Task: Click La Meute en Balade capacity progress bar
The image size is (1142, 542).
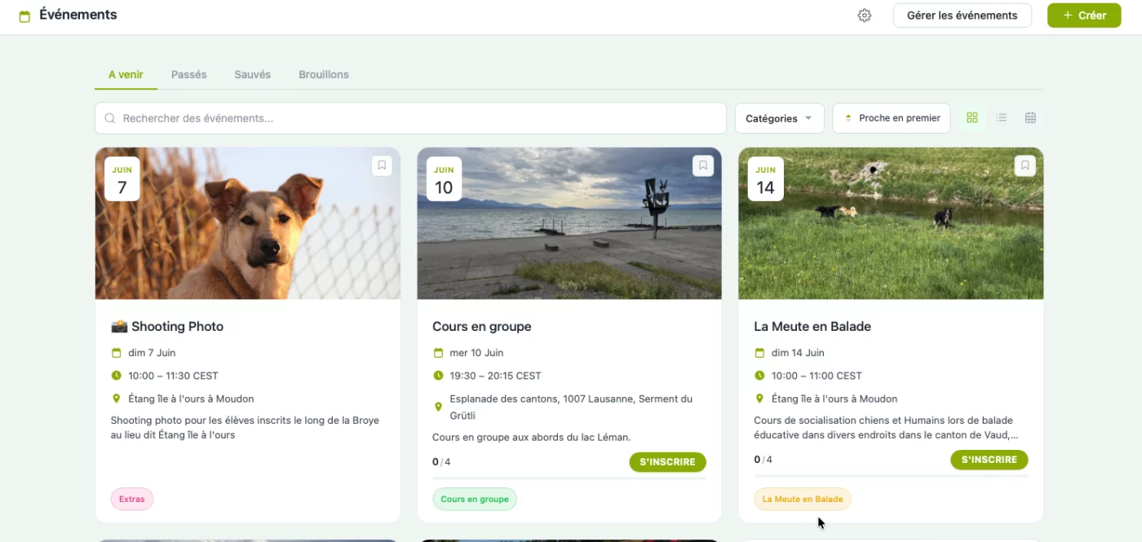Action: (891, 475)
